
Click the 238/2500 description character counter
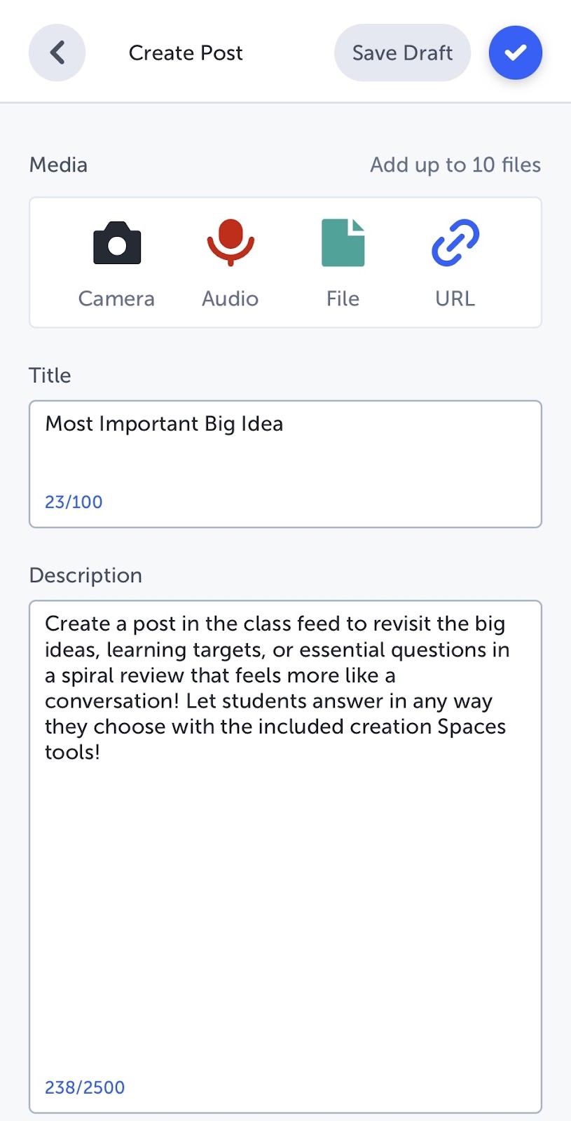[x=85, y=1087]
